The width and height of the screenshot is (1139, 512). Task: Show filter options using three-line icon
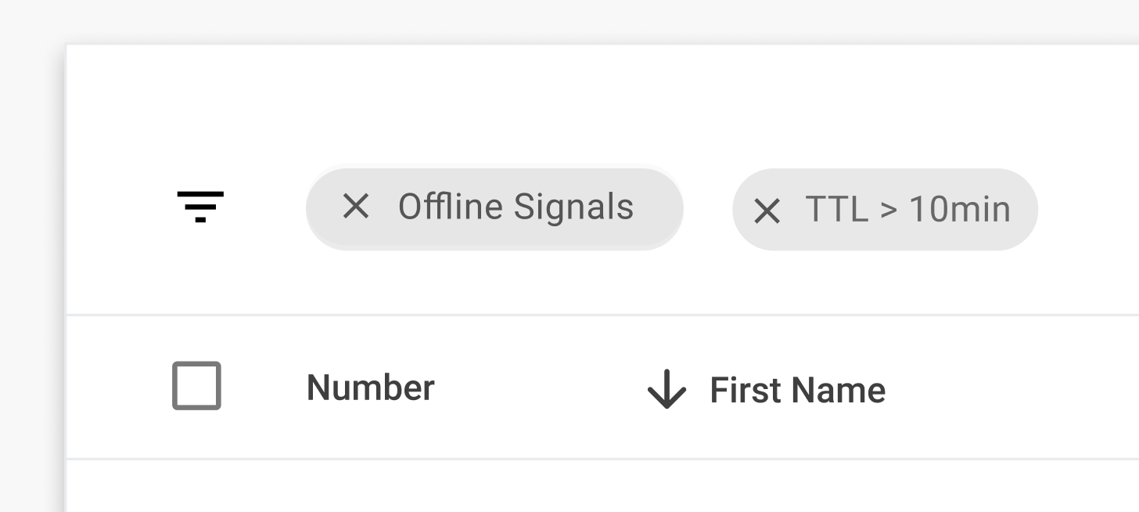[x=200, y=207]
